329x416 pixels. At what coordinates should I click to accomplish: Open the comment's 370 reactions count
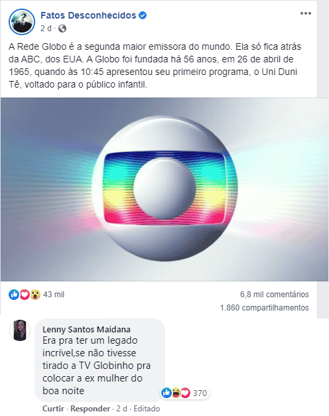(200, 393)
